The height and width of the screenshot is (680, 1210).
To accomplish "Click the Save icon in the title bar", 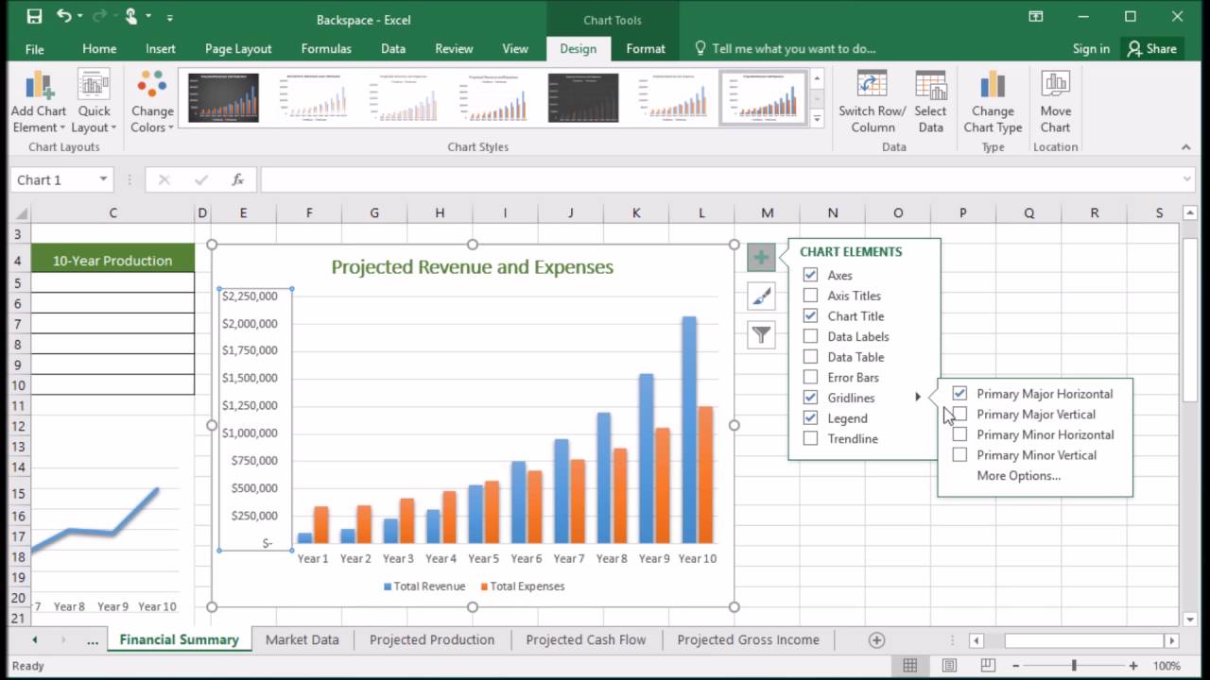I will tap(34, 16).
